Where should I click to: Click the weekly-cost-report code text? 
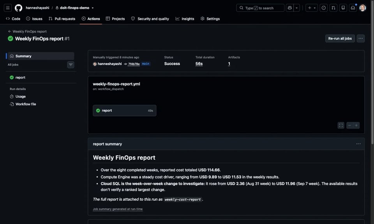(183, 199)
